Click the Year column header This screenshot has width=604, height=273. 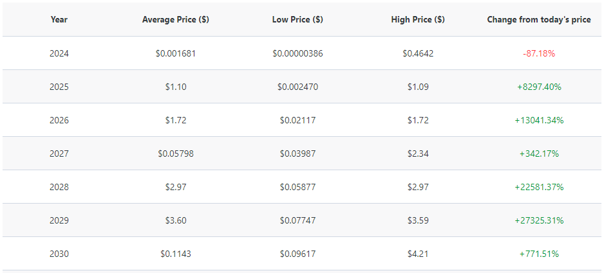click(x=59, y=20)
